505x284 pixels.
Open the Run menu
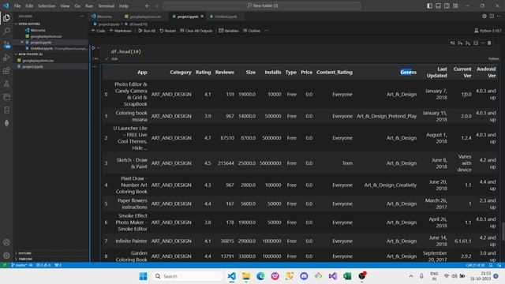coord(89,6)
